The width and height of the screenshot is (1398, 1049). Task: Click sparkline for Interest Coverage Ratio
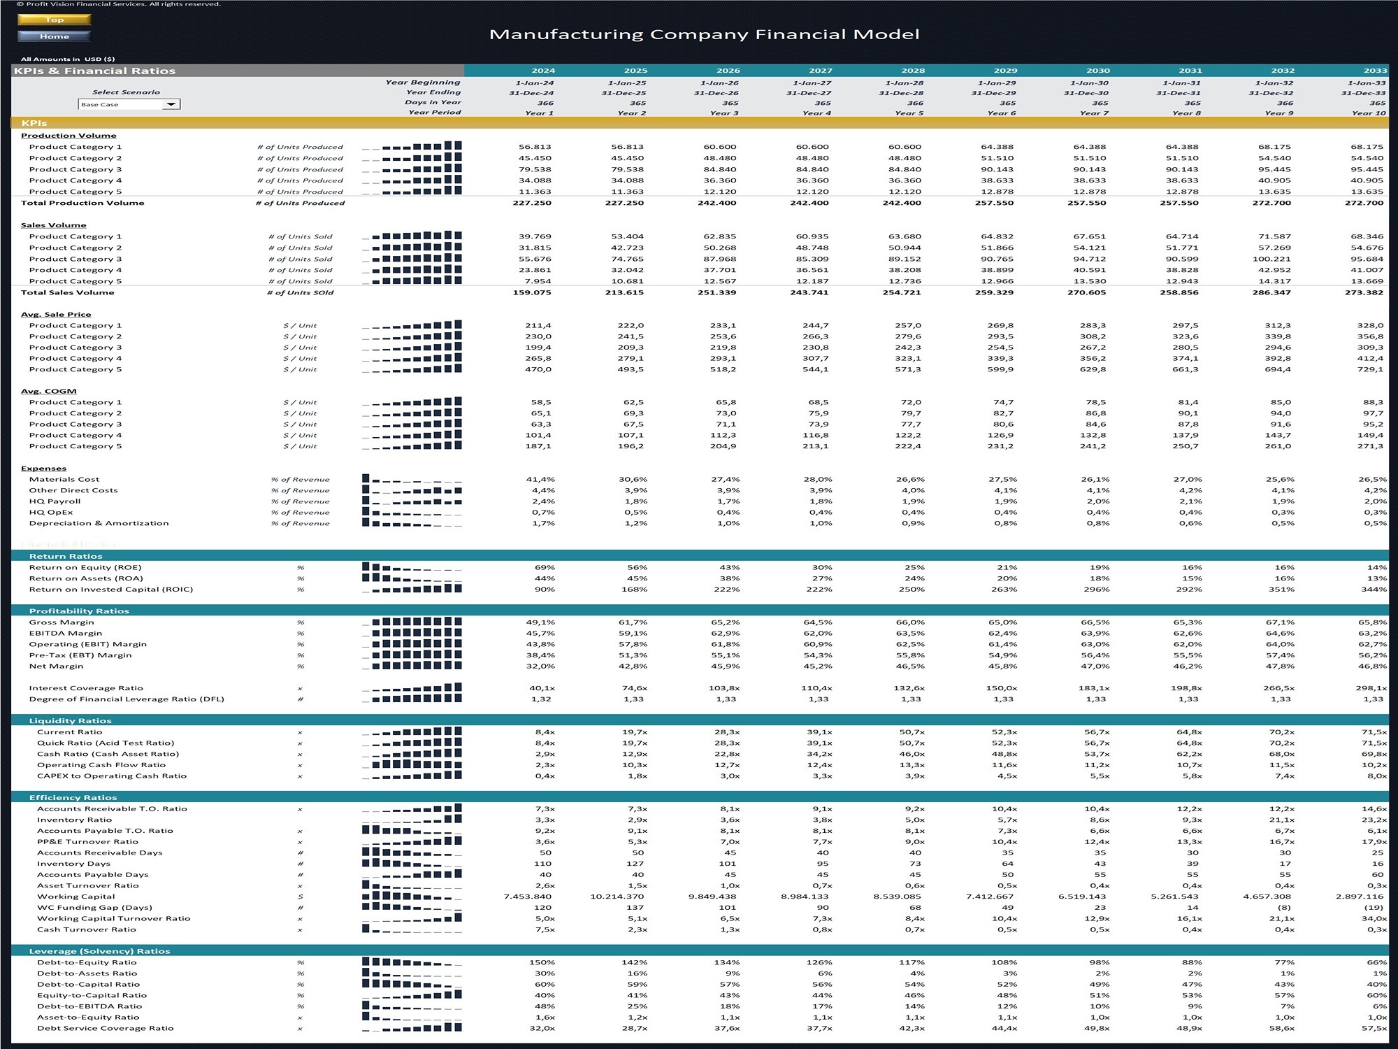pos(412,687)
